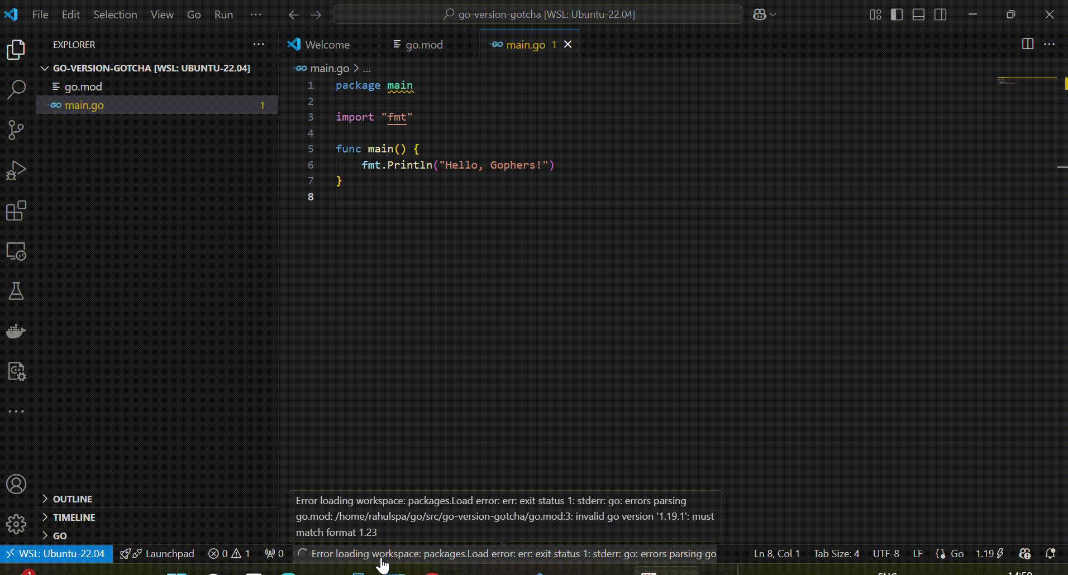Open the Extensions view
This screenshot has width=1068, height=575.
(16, 211)
